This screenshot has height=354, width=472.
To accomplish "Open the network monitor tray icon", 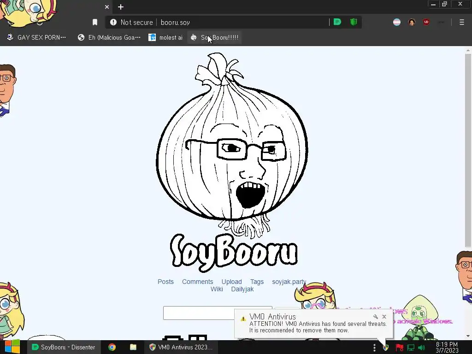I will pyautogui.click(x=411, y=348).
